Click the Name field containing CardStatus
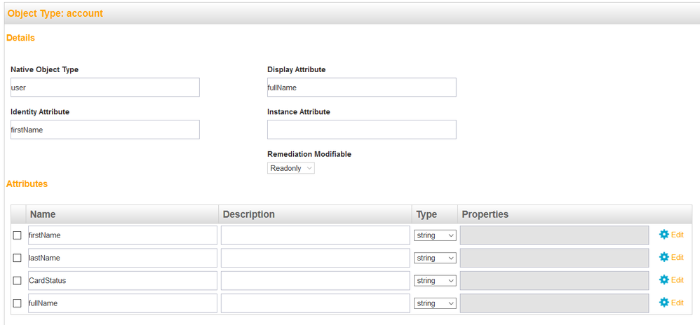The width and height of the screenshot is (700, 325). tap(122, 281)
